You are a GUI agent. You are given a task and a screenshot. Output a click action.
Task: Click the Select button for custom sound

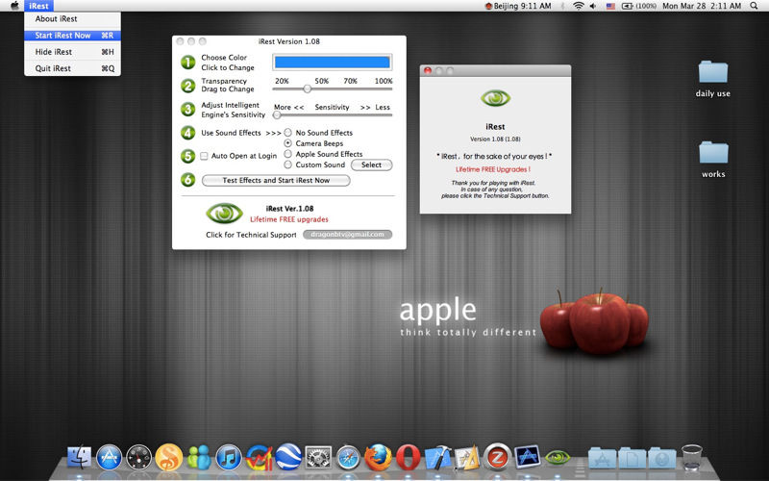(x=372, y=165)
